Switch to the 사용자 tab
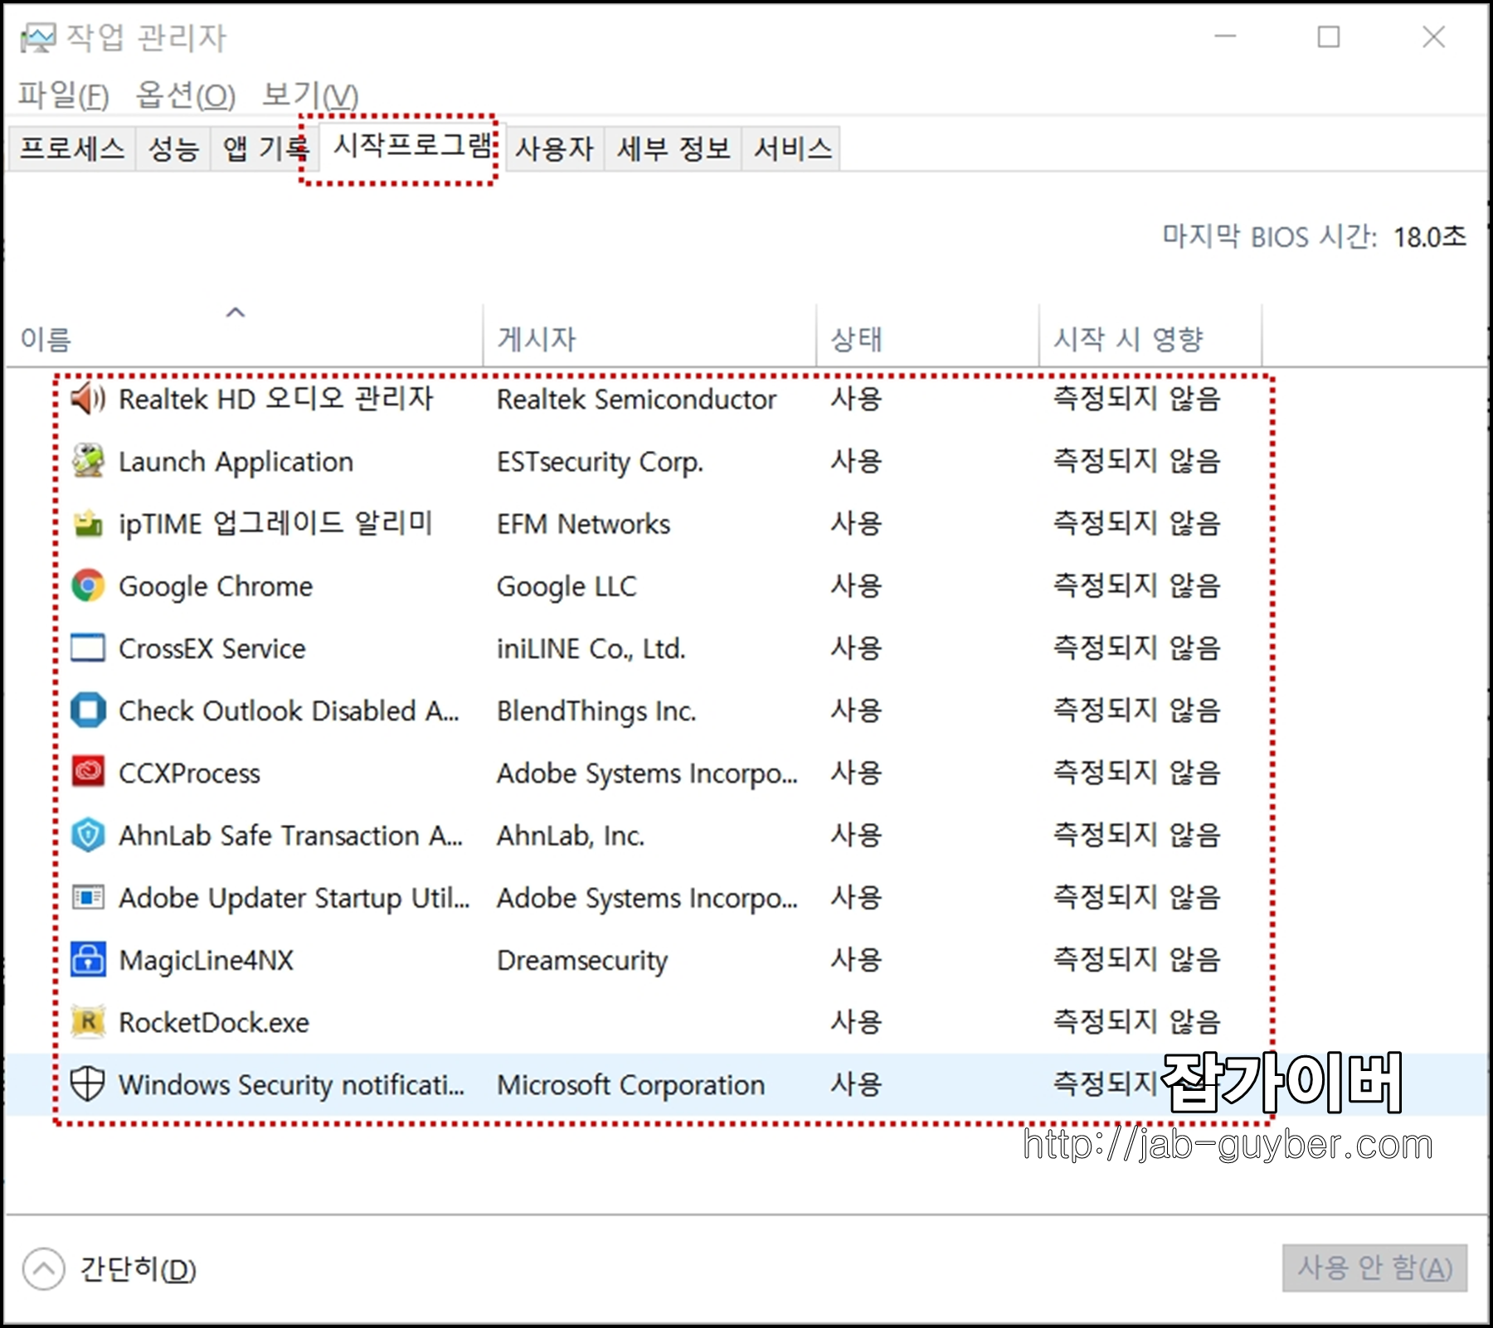The image size is (1493, 1328). pyautogui.click(x=555, y=148)
